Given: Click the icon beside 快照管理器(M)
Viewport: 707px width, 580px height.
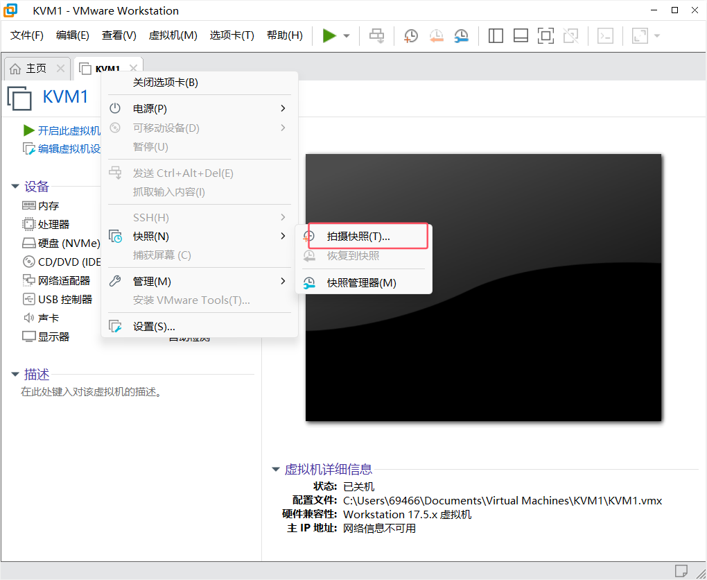Looking at the screenshot, I should [309, 283].
